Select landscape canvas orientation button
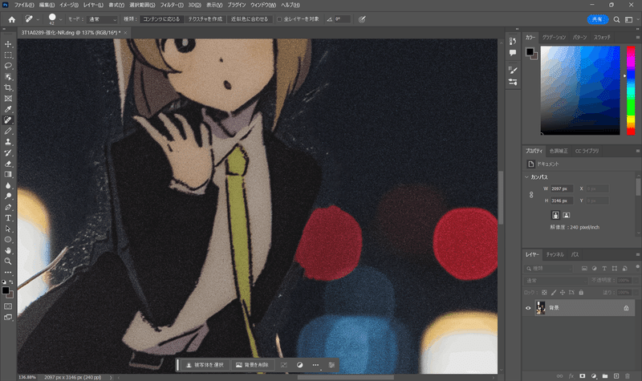 coord(567,215)
